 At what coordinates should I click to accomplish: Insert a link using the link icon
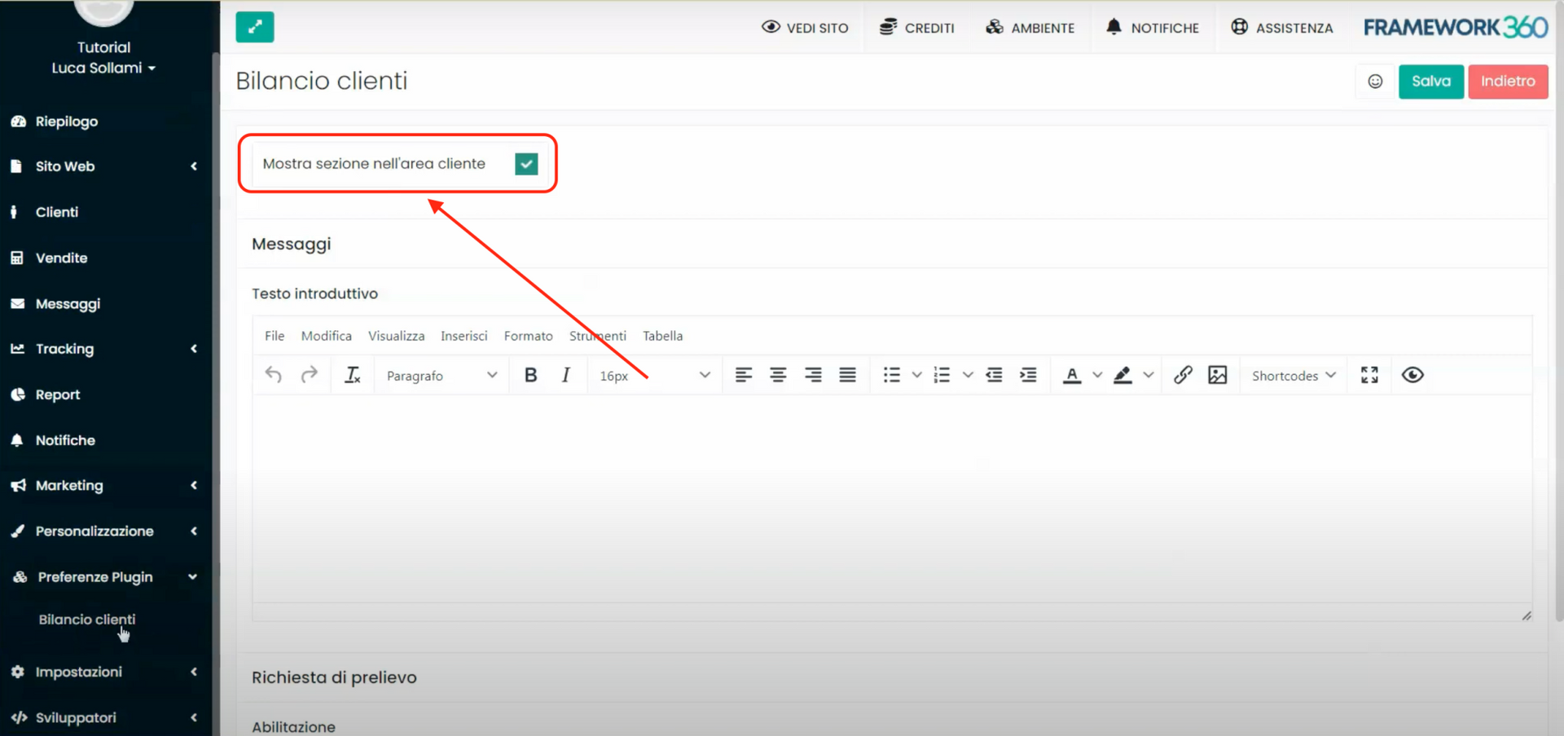pos(1183,375)
